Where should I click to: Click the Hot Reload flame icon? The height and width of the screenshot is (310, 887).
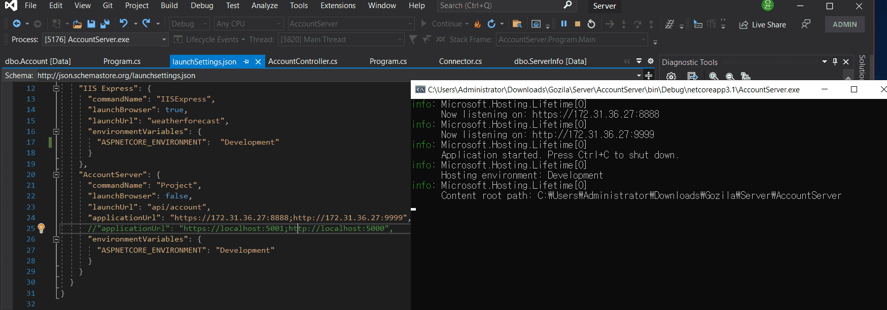tap(478, 24)
